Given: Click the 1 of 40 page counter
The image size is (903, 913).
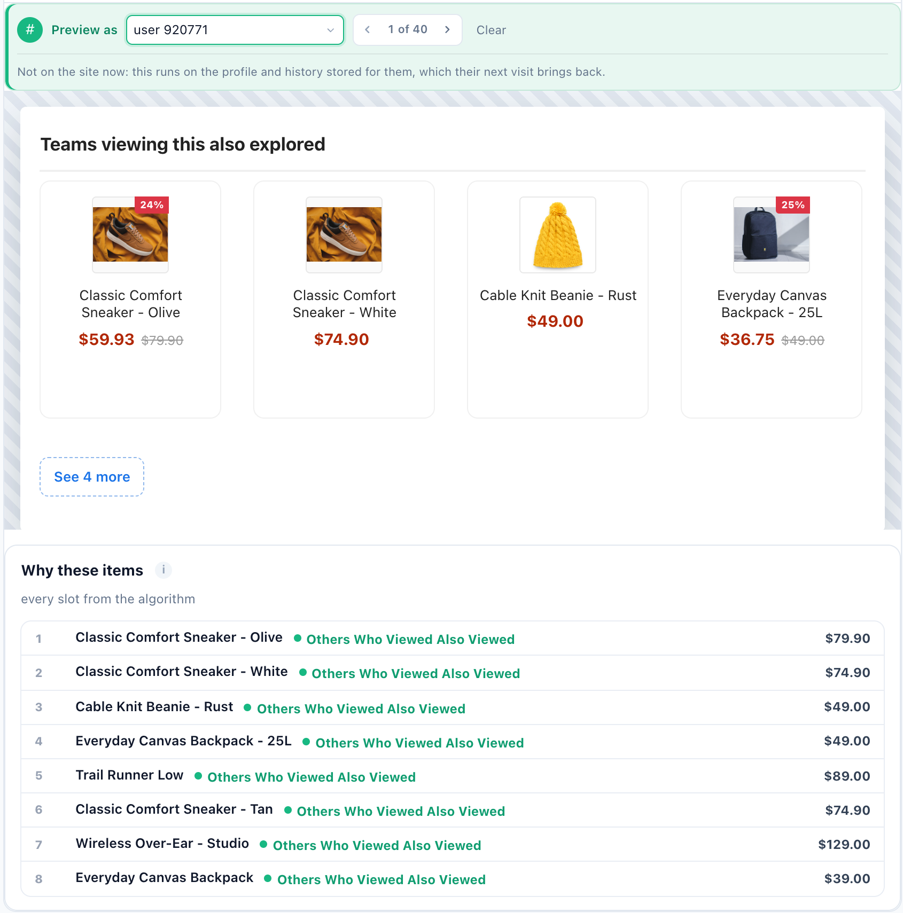Looking at the screenshot, I should click(408, 30).
